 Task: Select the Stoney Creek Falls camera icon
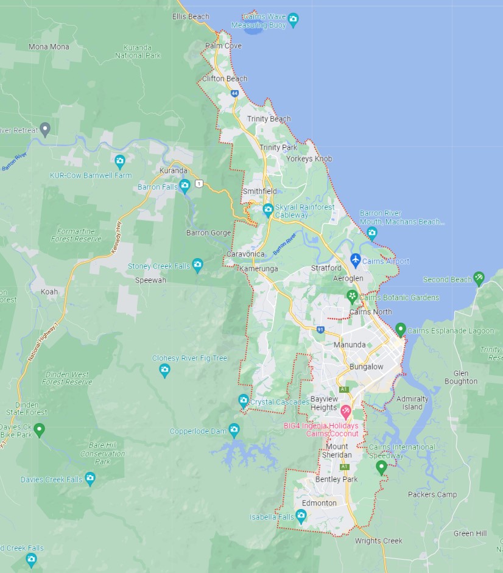pos(197,265)
